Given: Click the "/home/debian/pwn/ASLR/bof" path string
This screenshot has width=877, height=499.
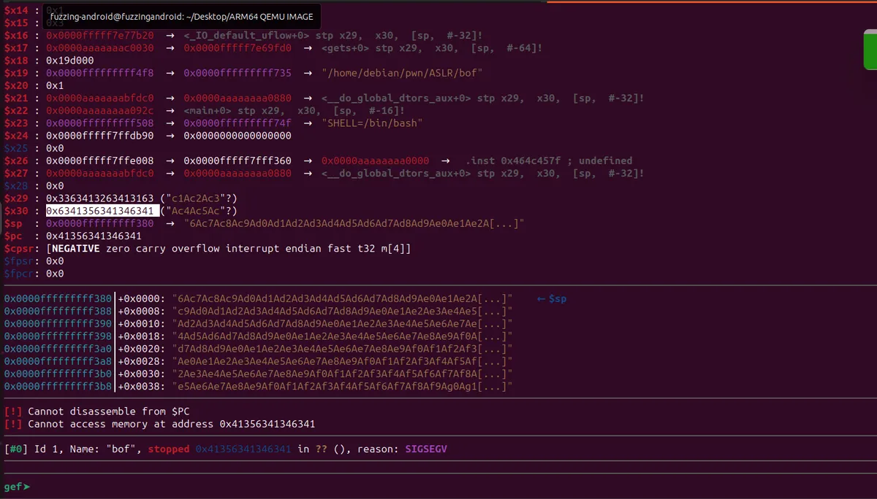Looking at the screenshot, I should (x=402, y=73).
